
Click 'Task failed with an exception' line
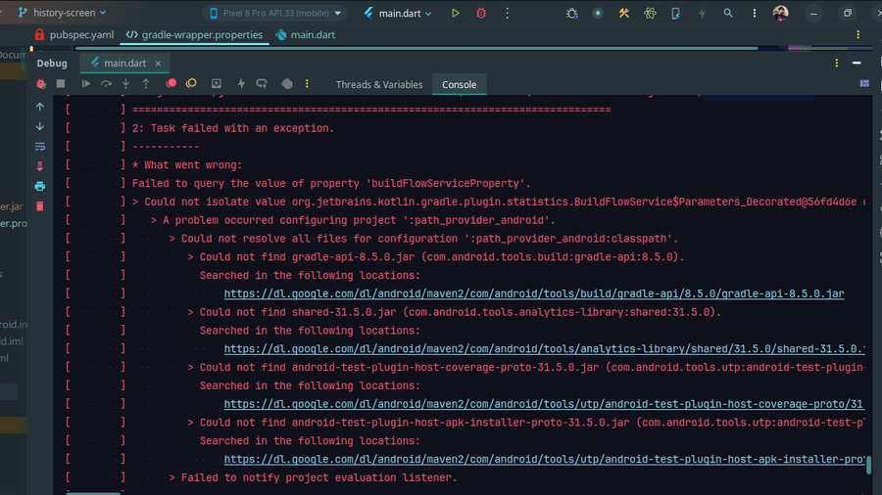[233, 128]
